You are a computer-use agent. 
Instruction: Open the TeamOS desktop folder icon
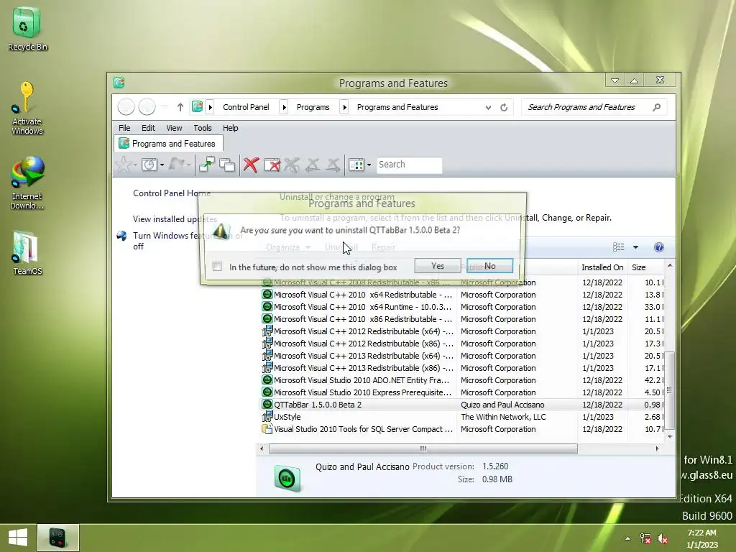(27, 252)
